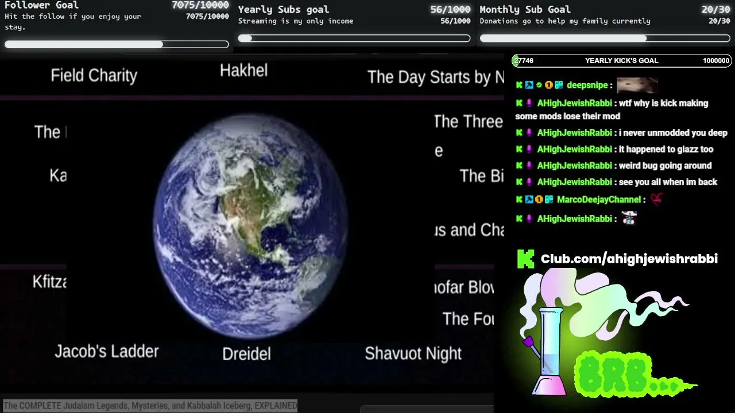Viewport: 735px width, 413px height.
Task: Click the Follower Goal progress bar
Action: [117, 44]
